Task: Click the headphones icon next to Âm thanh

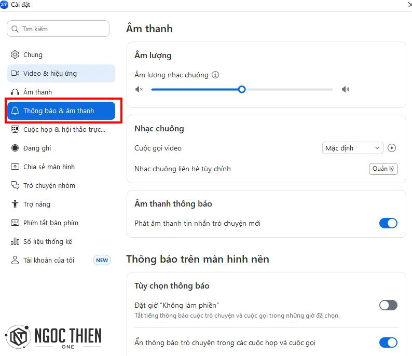Action: [15, 92]
